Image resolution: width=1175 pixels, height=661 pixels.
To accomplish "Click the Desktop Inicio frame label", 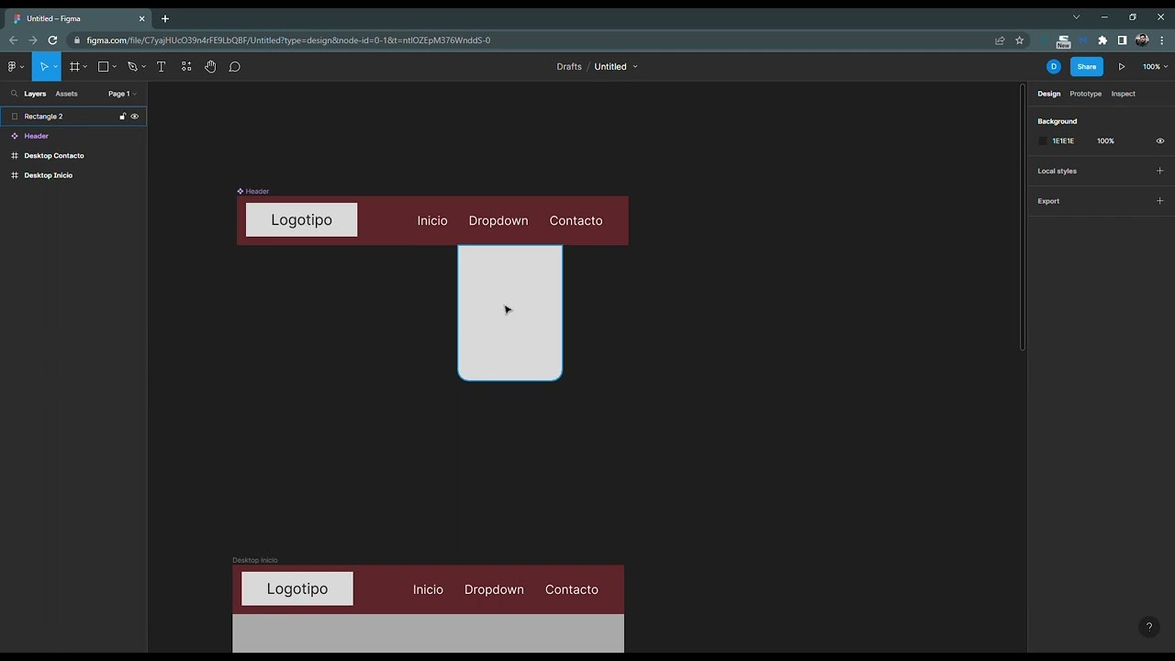I will click(254, 560).
